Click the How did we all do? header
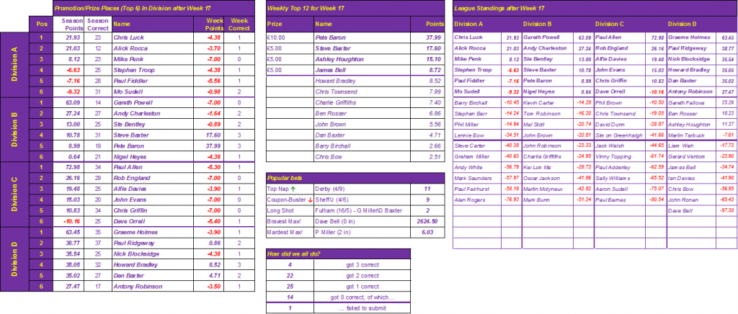This screenshot has width=738, height=314. click(x=339, y=254)
